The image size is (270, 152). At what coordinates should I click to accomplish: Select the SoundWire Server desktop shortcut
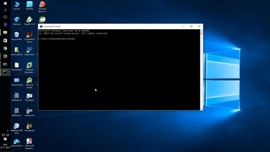30,37
